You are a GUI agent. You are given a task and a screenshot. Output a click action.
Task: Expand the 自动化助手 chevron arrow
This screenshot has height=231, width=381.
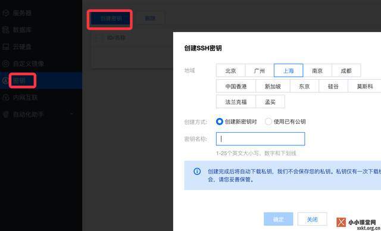(71, 114)
